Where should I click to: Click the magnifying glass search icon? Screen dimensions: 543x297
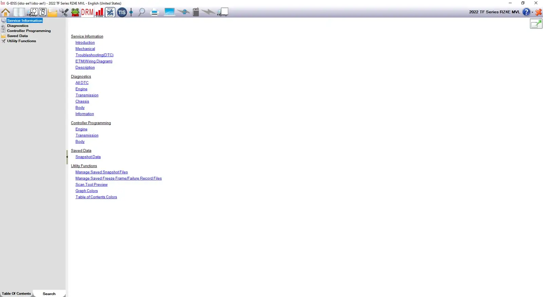tap(142, 13)
